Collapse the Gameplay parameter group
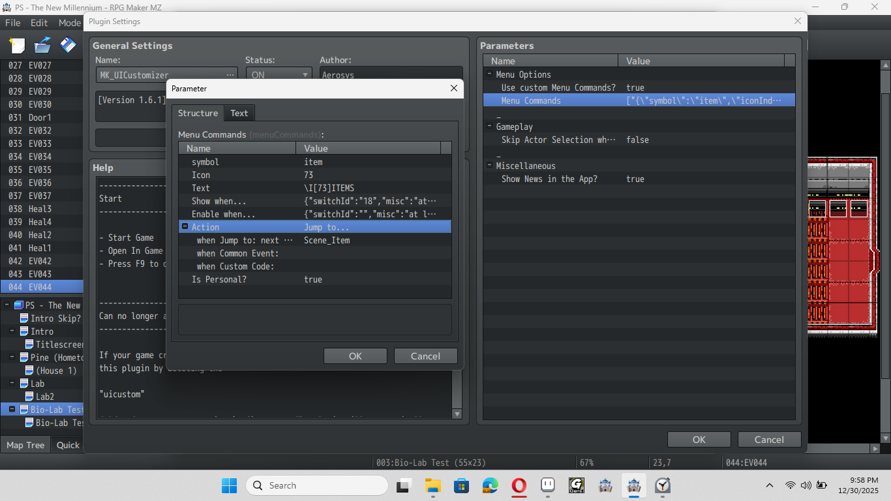The width and height of the screenshot is (891, 501). 489,127
